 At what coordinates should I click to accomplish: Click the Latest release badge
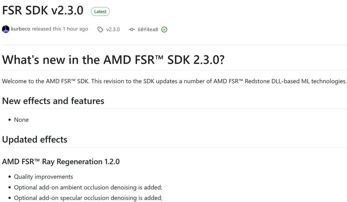[x=100, y=12]
